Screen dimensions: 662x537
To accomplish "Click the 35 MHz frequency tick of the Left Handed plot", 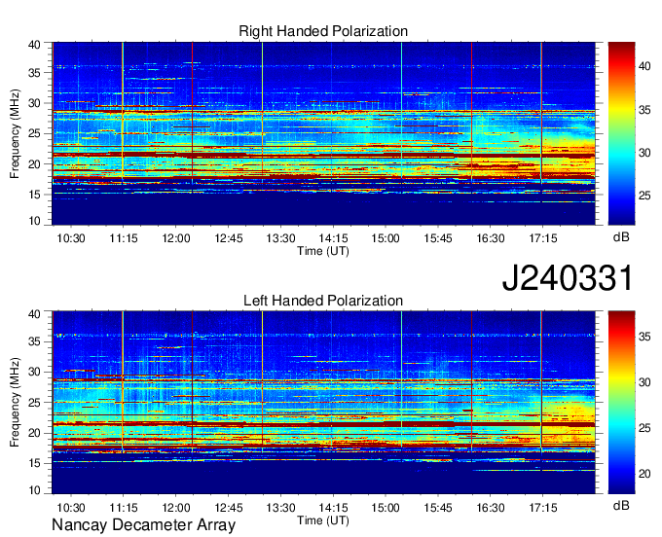I will click(x=34, y=341).
